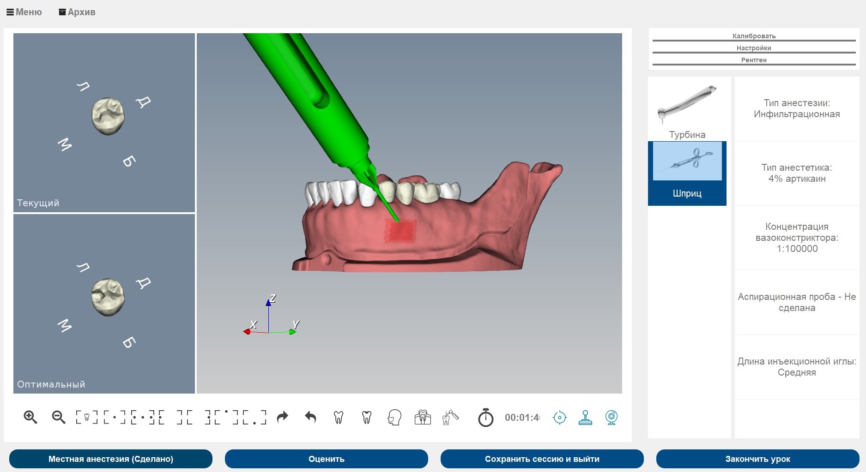Click the undo arrow icon
This screenshot has height=472, width=866.
(x=310, y=417)
